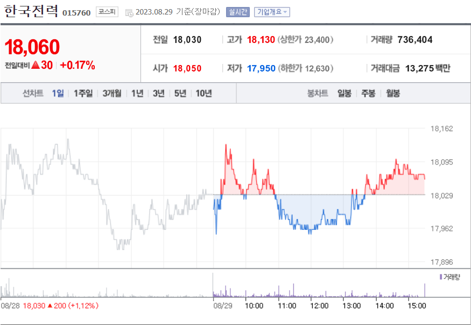
Task: Click the 저가 value 17,950
Action: click(261, 68)
